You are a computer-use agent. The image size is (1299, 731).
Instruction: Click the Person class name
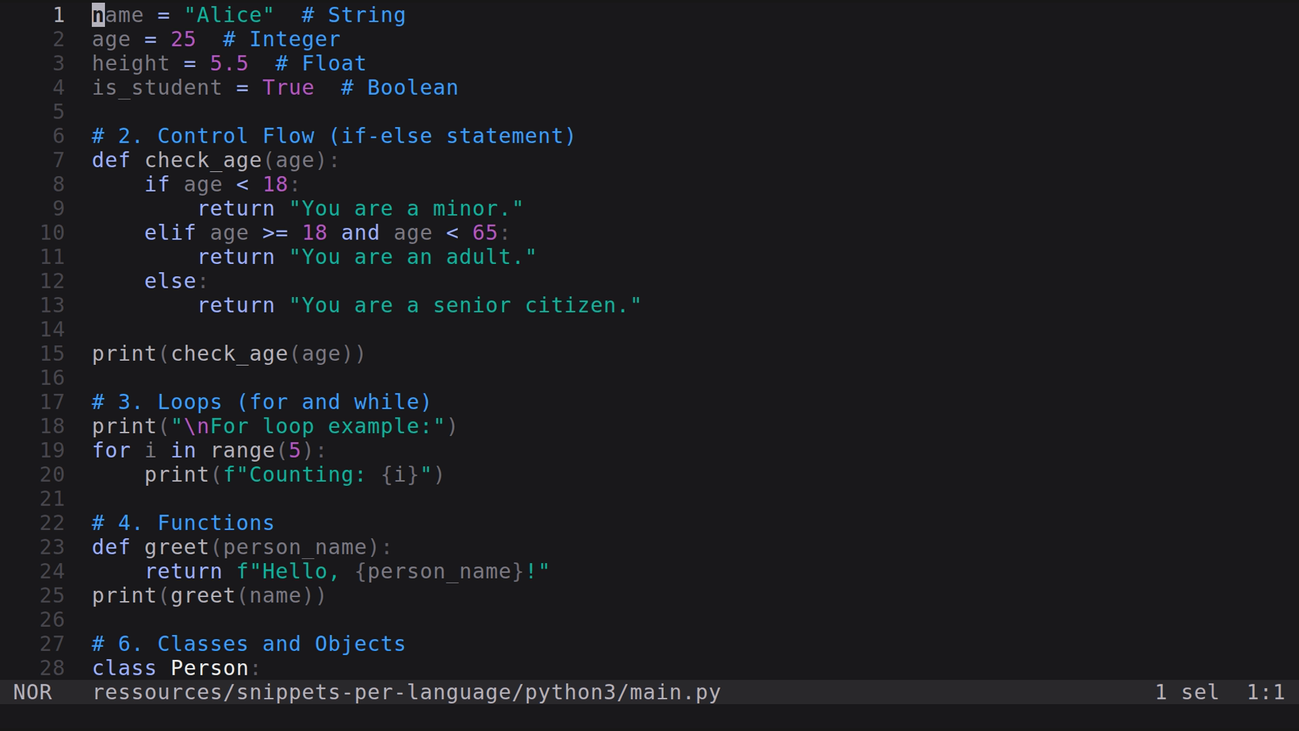click(x=210, y=668)
